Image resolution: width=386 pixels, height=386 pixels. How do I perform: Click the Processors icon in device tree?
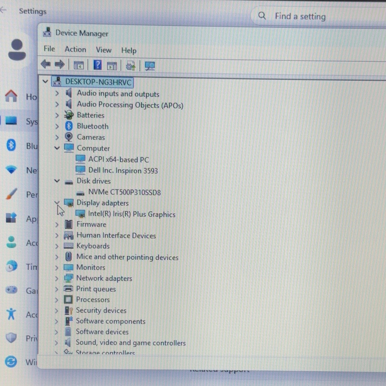(68, 299)
